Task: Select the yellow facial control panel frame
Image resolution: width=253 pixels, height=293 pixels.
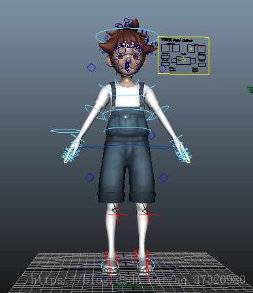Action: 183,56
